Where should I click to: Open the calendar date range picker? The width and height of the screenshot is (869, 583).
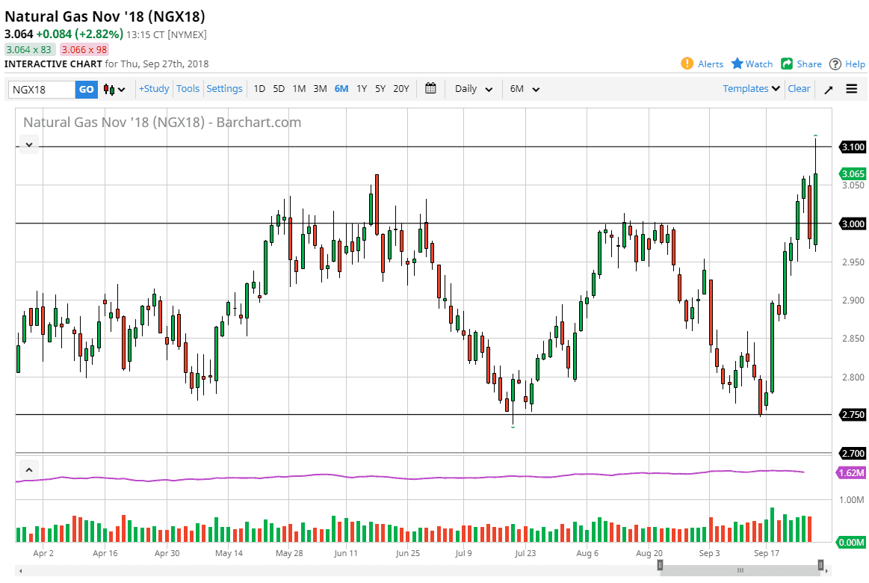430,88
